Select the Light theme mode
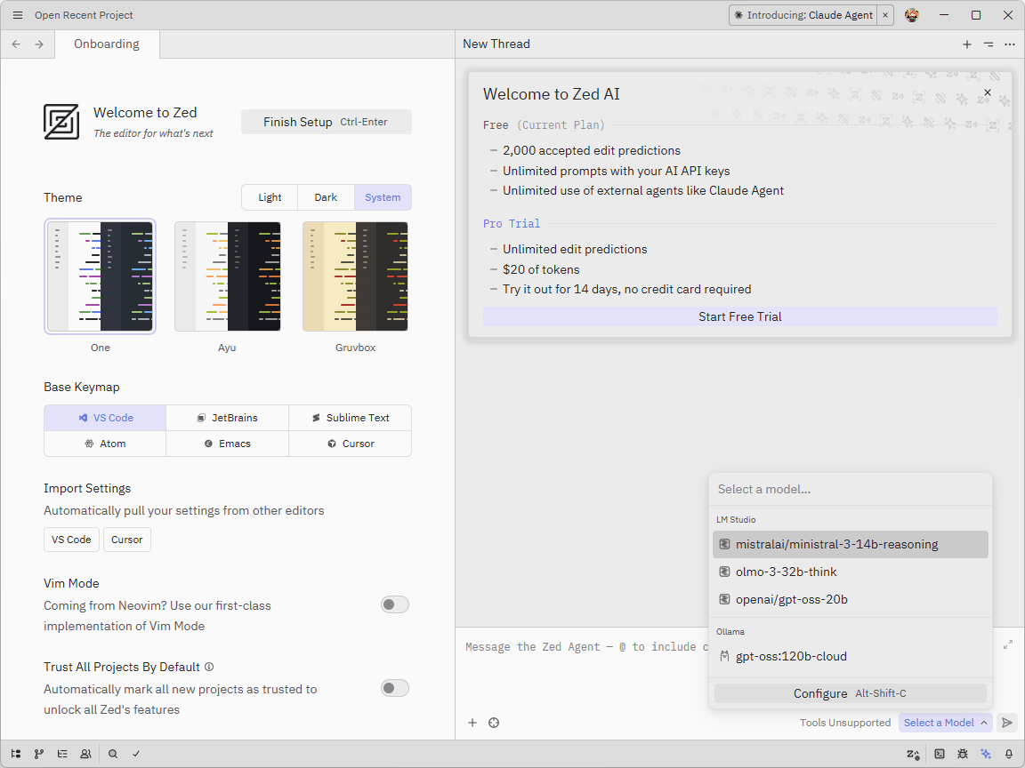The width and height of the screenshot is (1025, 768). [270, 197]
